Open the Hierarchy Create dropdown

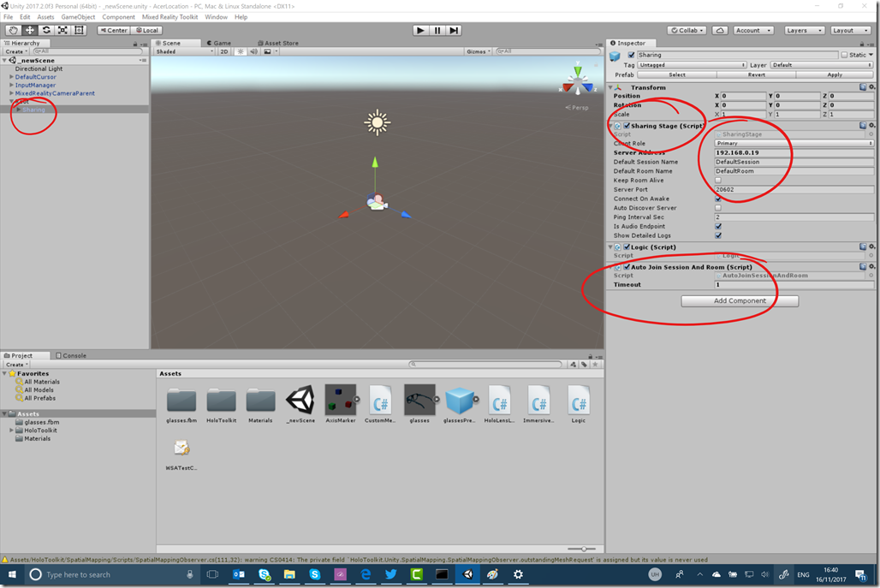17,51
